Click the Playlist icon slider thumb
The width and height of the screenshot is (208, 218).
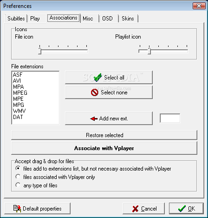149,51
